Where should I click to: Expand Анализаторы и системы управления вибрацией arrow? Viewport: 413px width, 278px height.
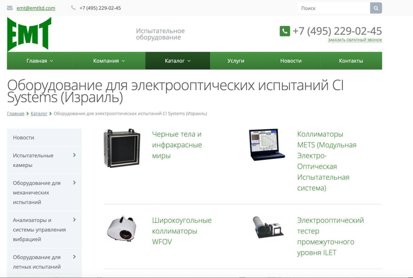pyautogui.click(x=74, y=220)
